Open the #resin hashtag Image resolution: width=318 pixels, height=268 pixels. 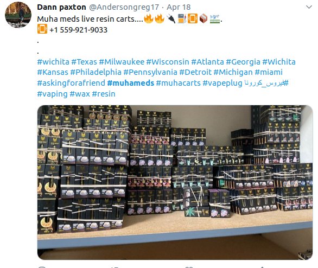[104, 94]
